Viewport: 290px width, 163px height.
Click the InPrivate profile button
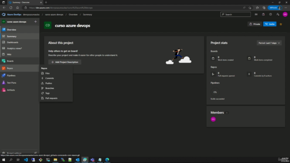275,8
